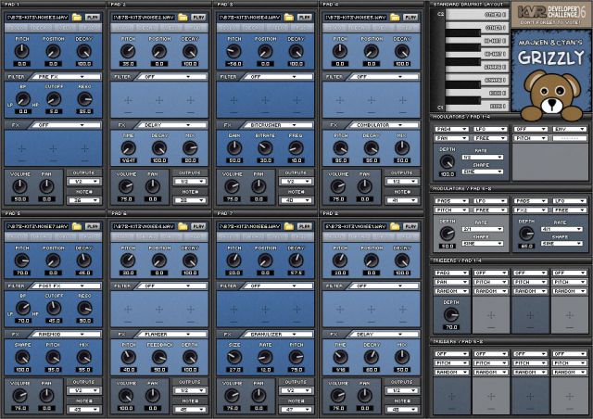Click Pad 7 Decay value 57.5
The height and width of the screenshot is (419, 593).
pos(296,273)
